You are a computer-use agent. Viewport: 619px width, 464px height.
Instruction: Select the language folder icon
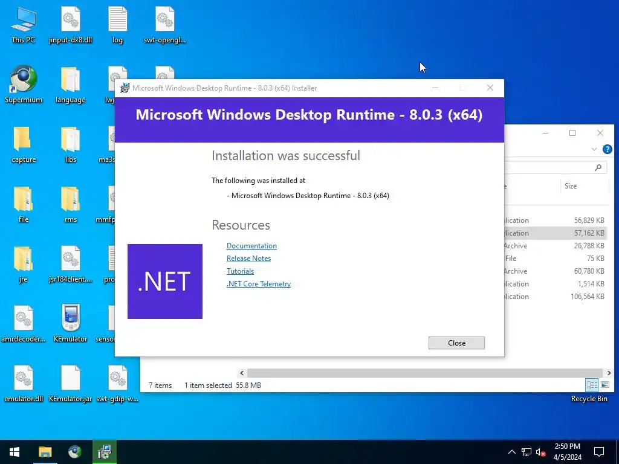click(x=70, y=85)
